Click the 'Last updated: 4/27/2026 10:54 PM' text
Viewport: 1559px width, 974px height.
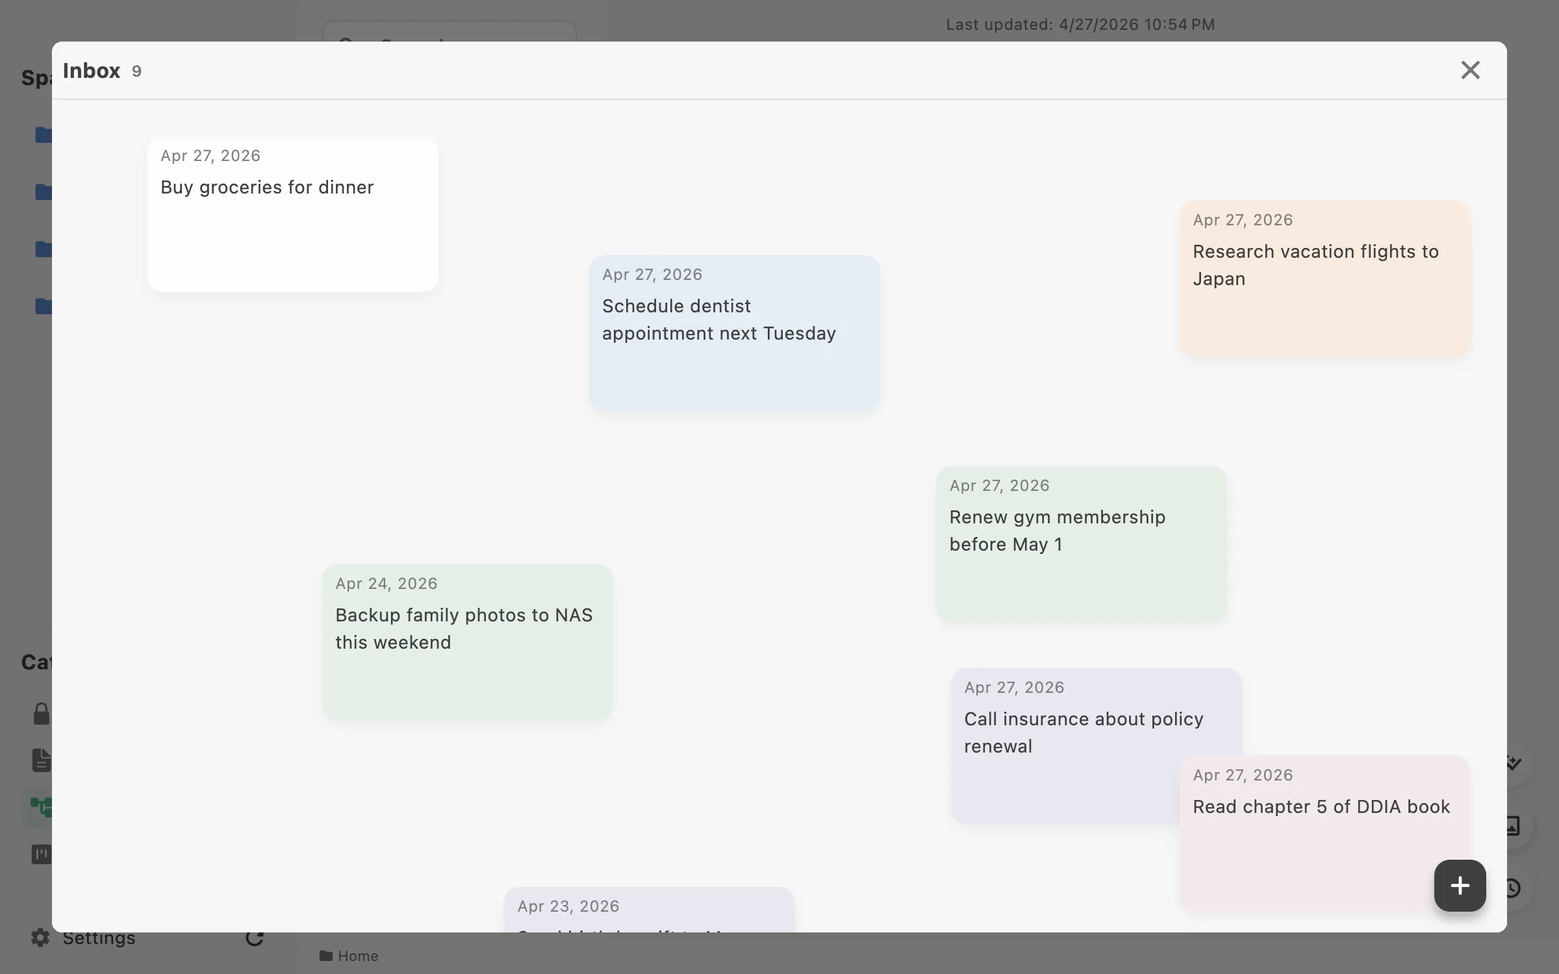tap(1080, 25)
